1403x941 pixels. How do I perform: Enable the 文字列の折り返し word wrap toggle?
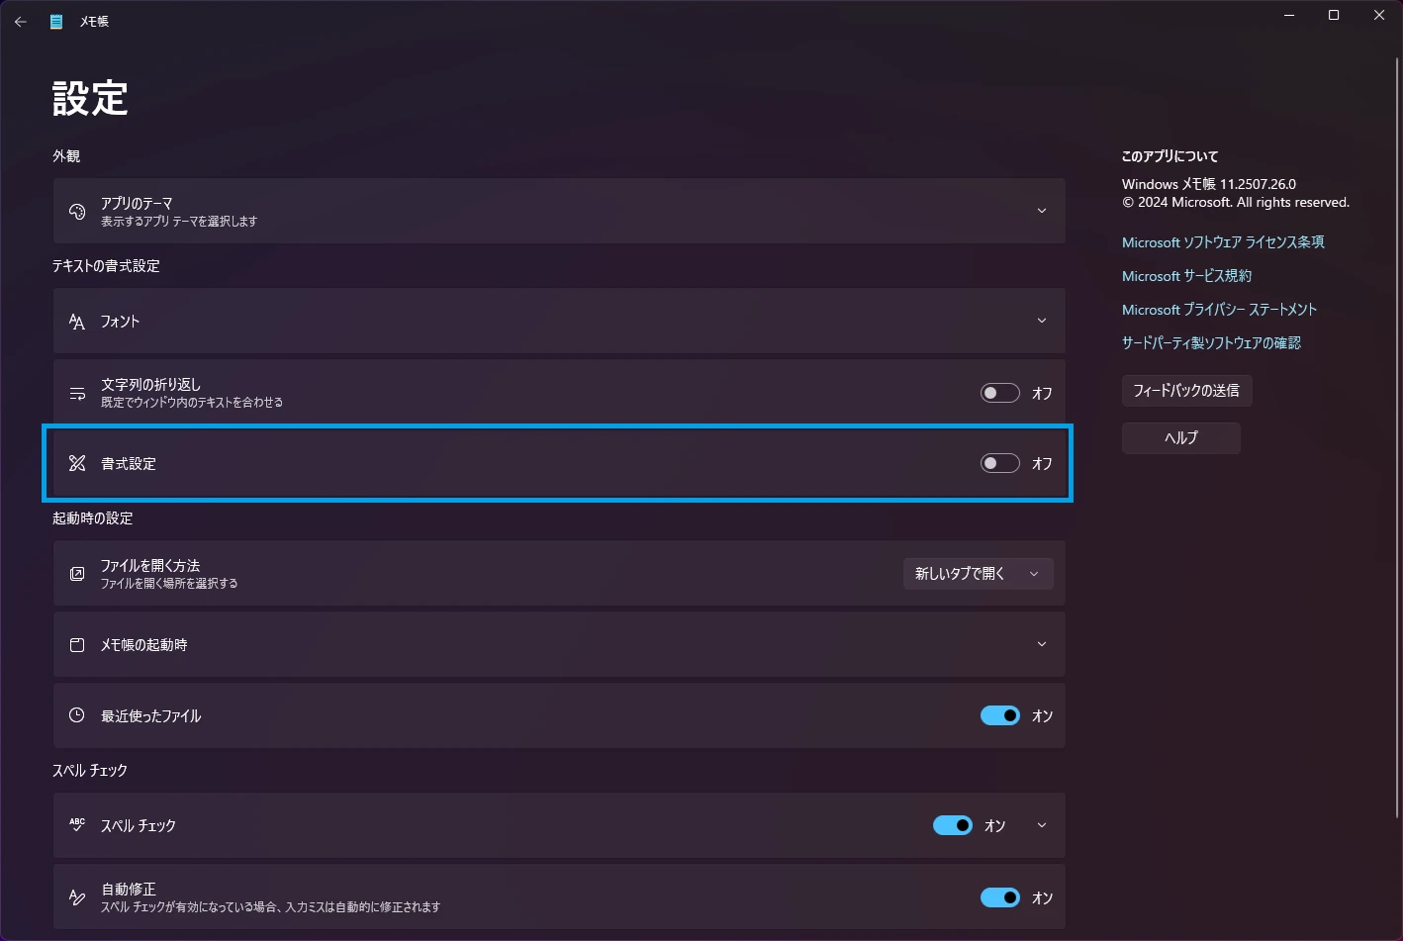pos(999,393)
